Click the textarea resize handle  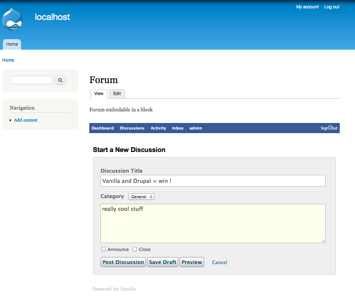click(324, 241)
